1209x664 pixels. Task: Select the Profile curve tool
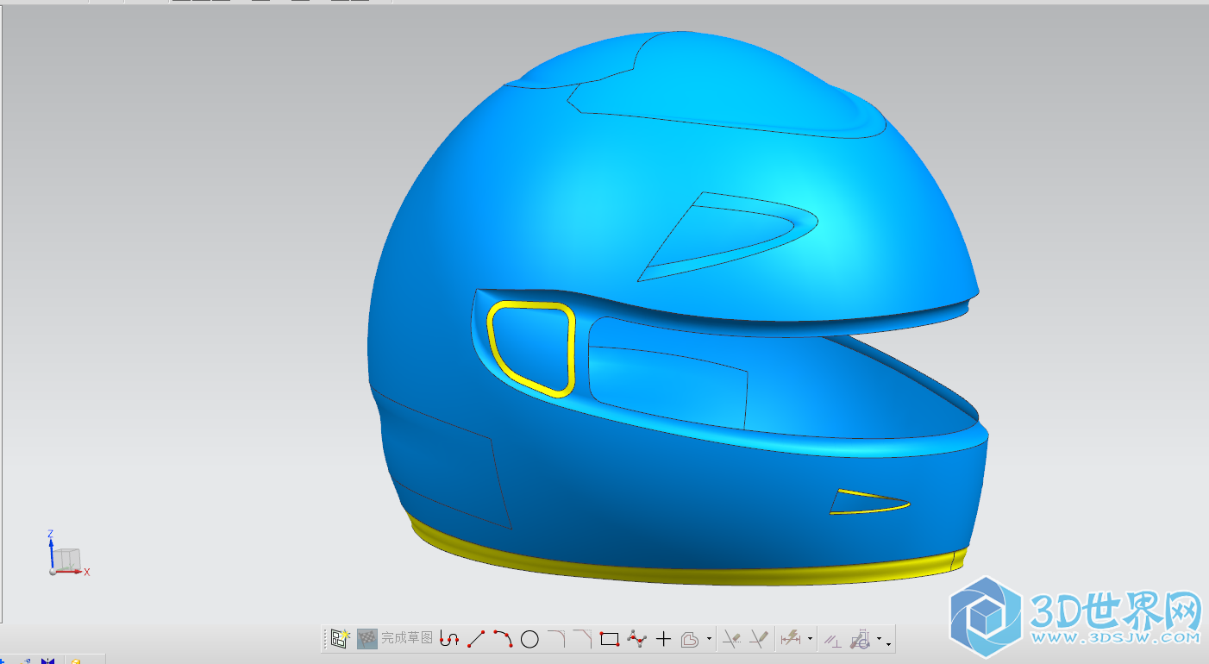pos(448,639)
